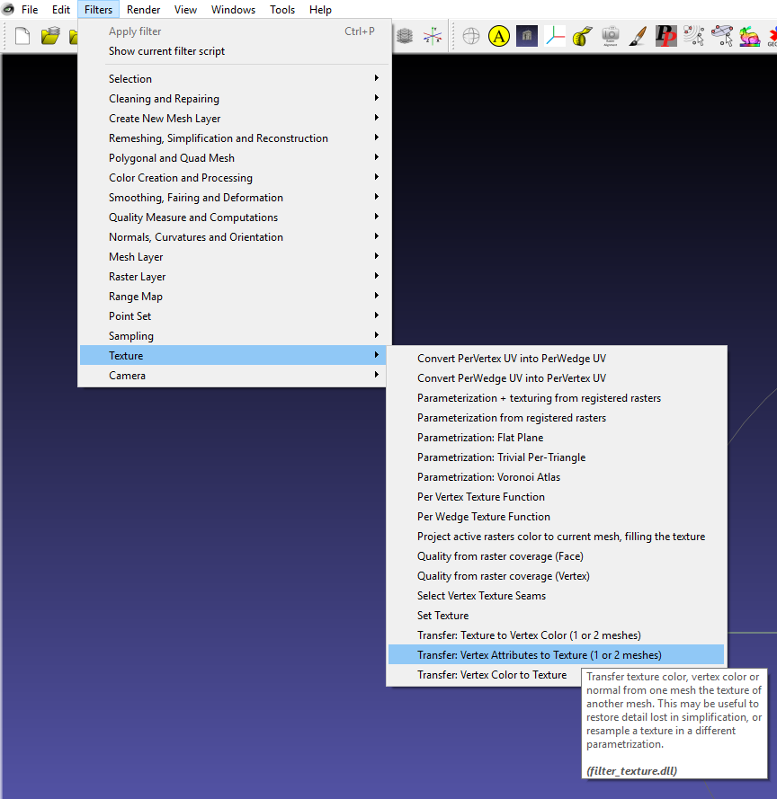Click the colored reference axes icon
This screenshot has height=799, width=777.
555,36
